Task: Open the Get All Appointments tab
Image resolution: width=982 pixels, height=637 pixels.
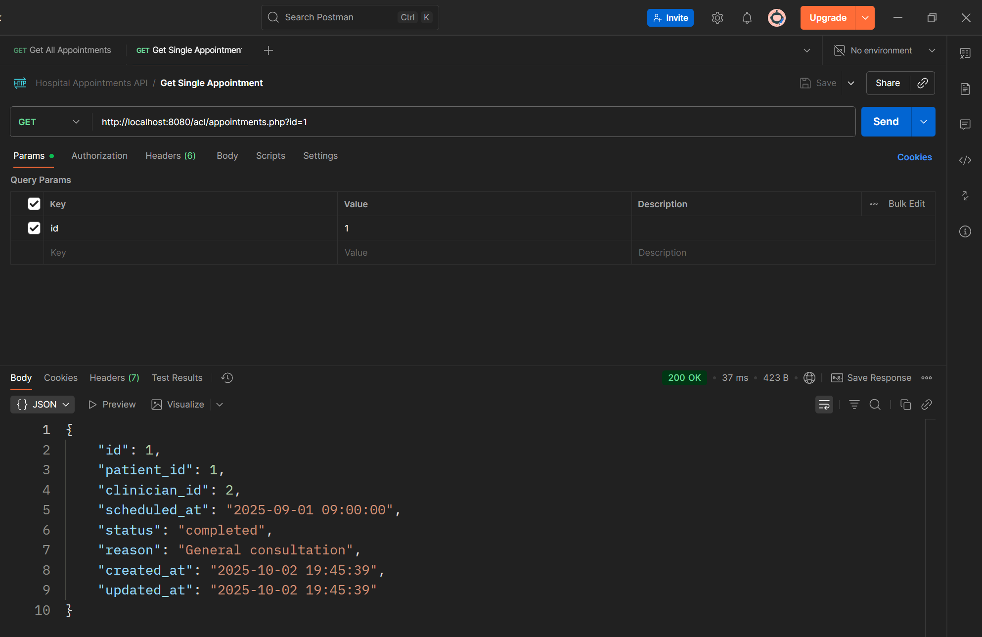Action: pyautogui.click(x=62, y=50)
